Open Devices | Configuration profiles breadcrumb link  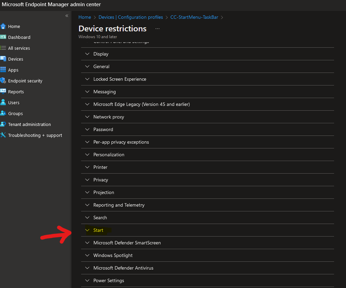point(130,17)
